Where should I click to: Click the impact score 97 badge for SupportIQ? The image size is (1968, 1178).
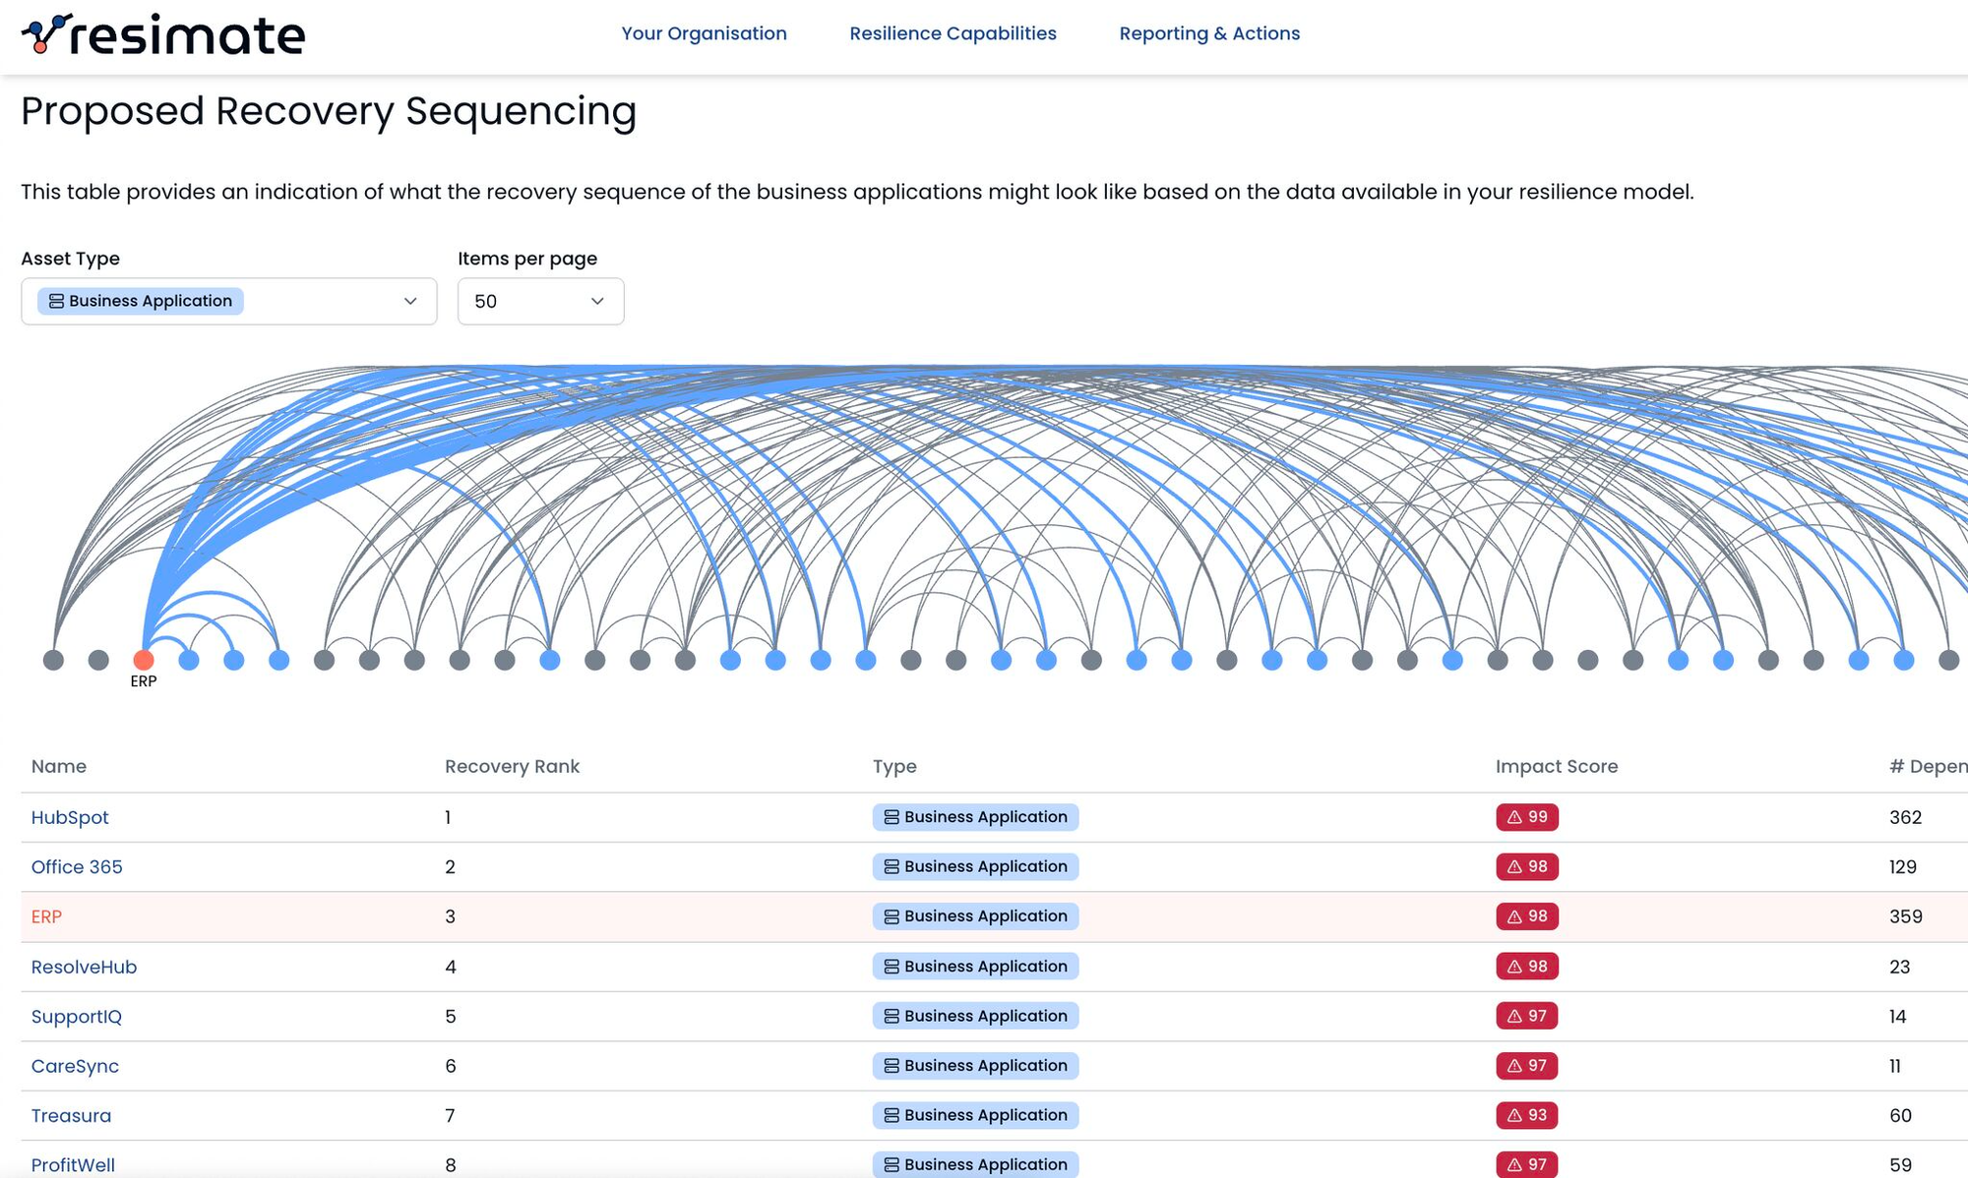(1527, 1016)
